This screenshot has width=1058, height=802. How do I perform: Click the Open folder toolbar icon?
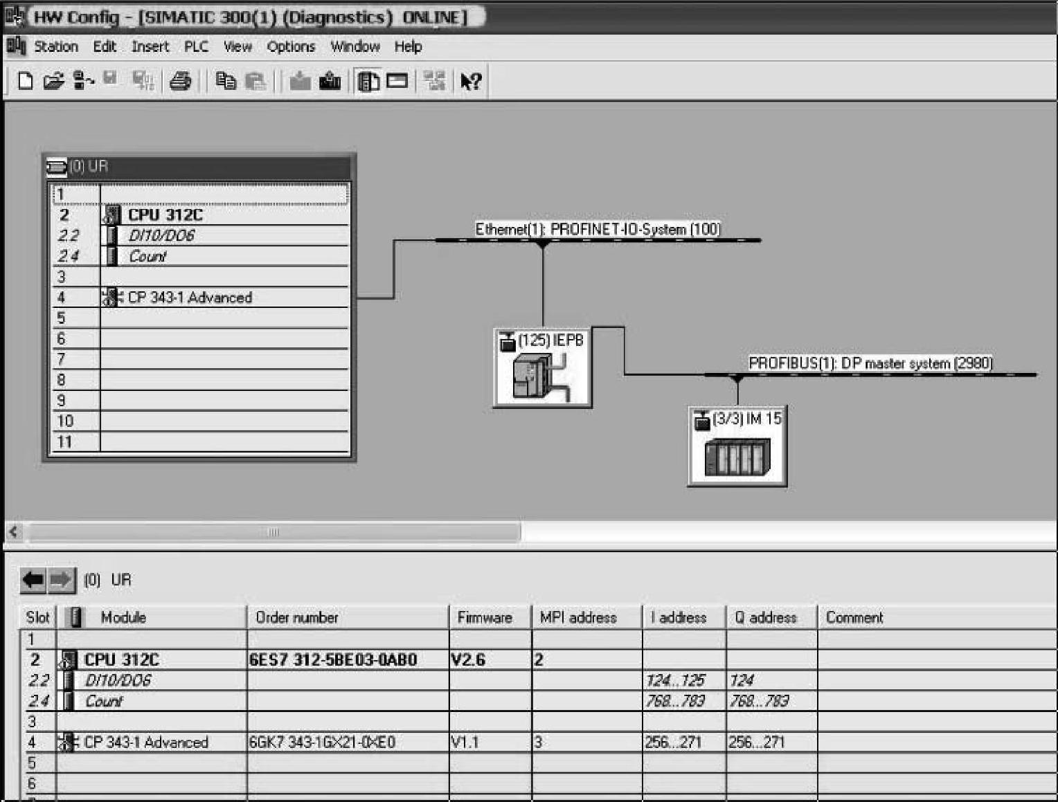click(x=53, y=81)
